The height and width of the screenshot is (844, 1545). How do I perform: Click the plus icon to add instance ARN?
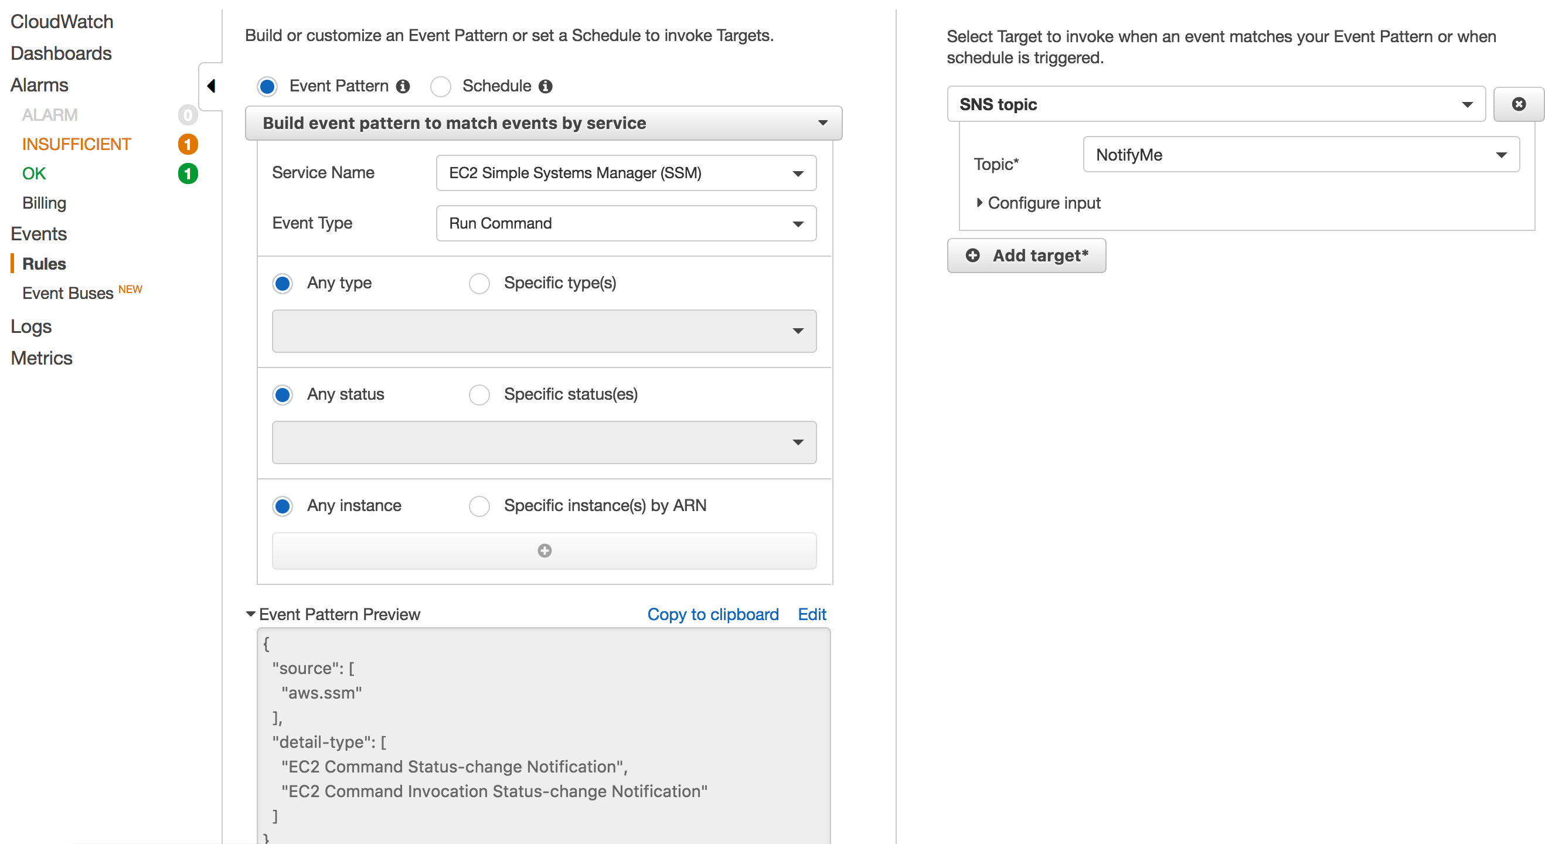[x=544, y=550]
